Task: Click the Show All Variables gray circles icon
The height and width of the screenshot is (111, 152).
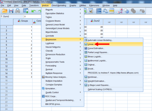Action: [133, 11]
